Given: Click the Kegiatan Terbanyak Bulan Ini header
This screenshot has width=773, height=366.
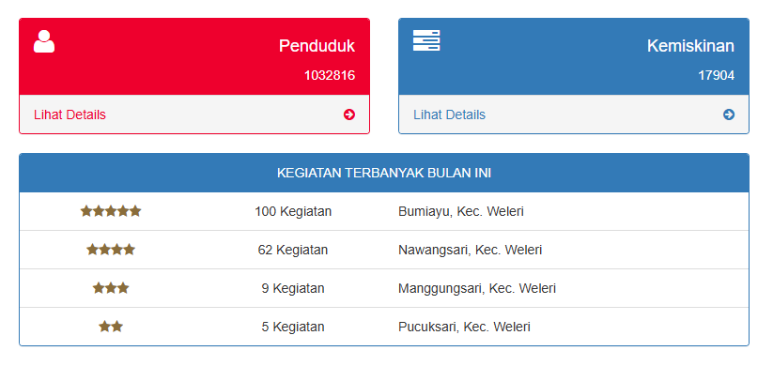Looking at the screenshot, I should (384, 173).
